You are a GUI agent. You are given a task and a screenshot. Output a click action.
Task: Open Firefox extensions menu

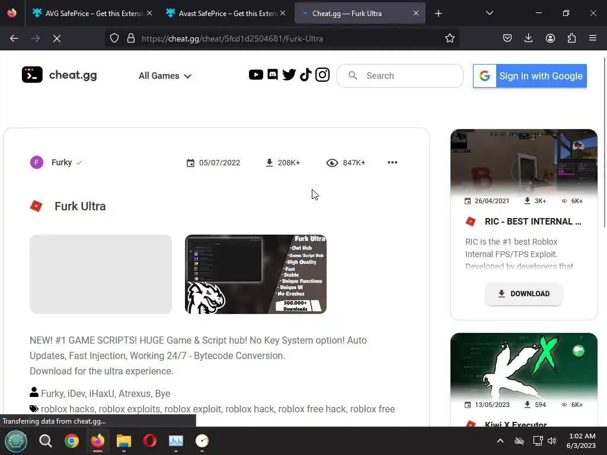[x=571, y=39]
